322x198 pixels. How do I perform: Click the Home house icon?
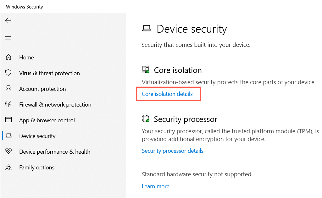point(8,58)
